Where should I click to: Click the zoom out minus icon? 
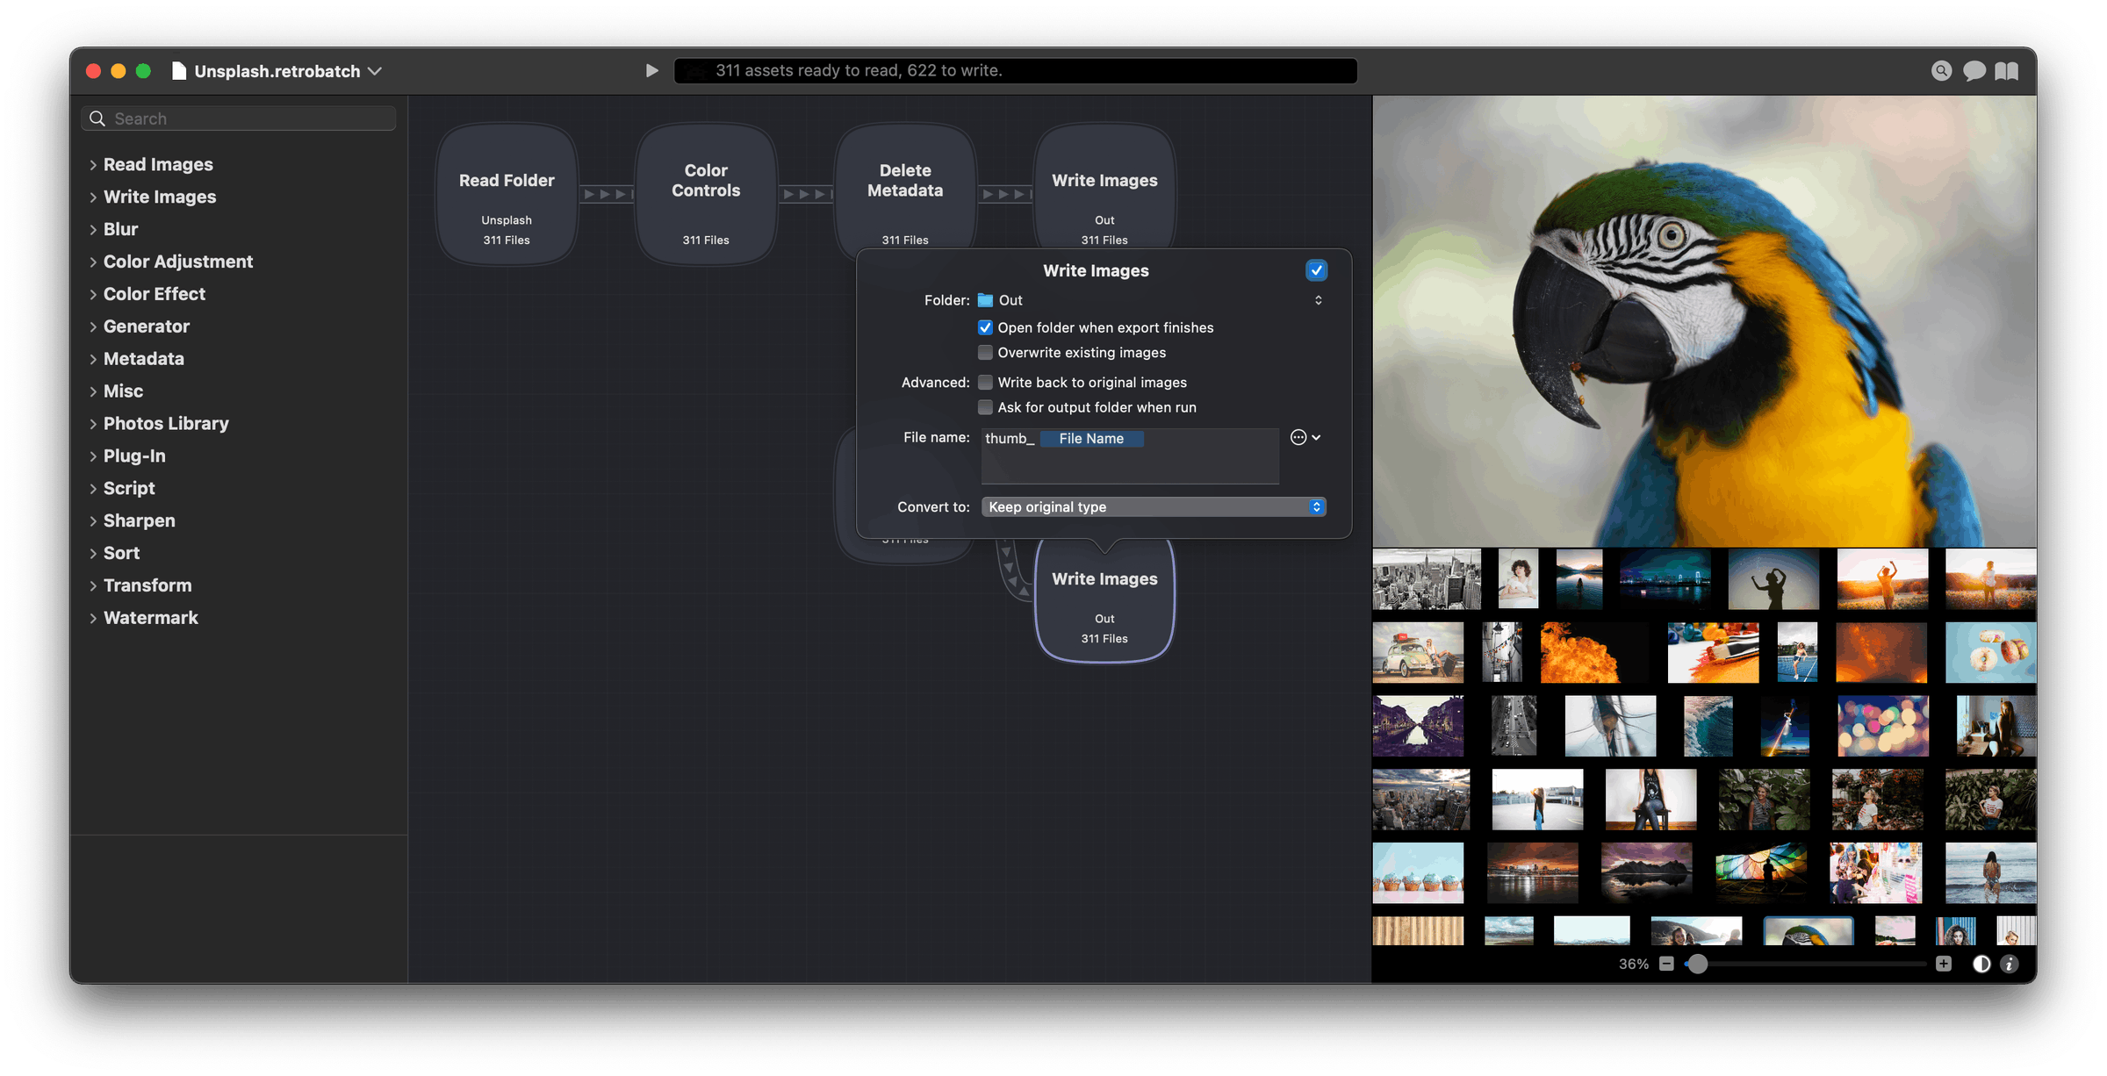pos(1666,964)
